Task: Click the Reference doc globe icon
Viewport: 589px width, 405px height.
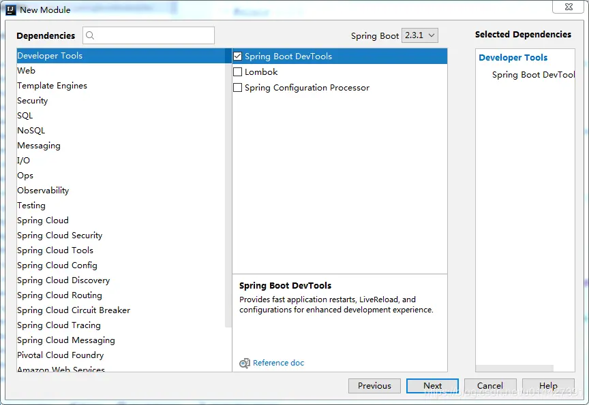Action: [x=245, y=363]
